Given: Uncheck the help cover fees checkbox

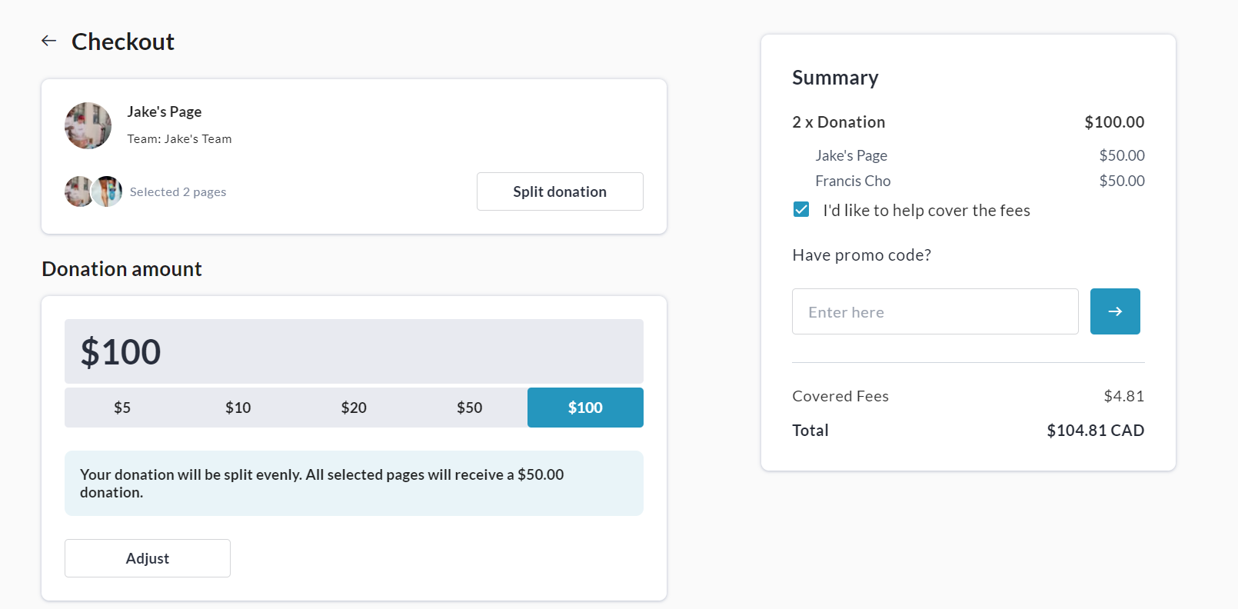Looking at the screenshot, I should coord(801,210).
